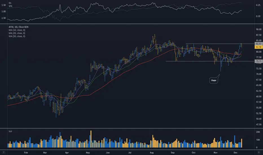Click the Vol indicator label in volume pane

pos(10,131)
